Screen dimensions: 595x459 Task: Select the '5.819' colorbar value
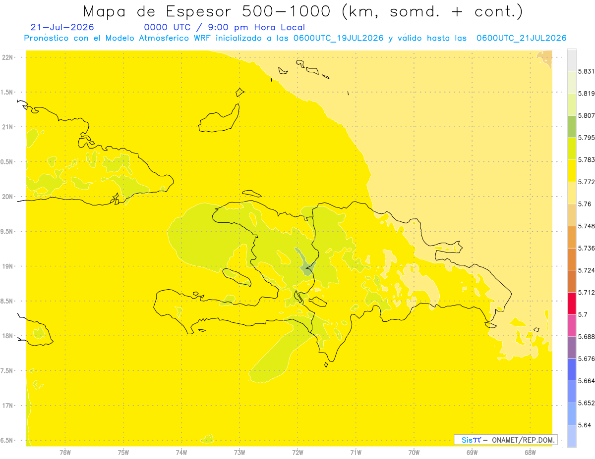(586, 94)
